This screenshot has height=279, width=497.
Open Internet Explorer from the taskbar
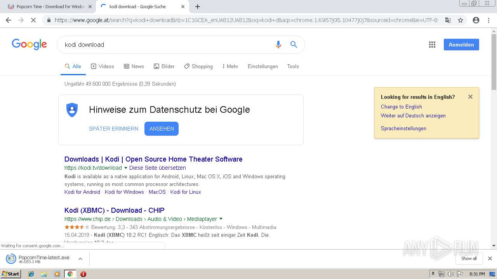click(x=31, y=274)
